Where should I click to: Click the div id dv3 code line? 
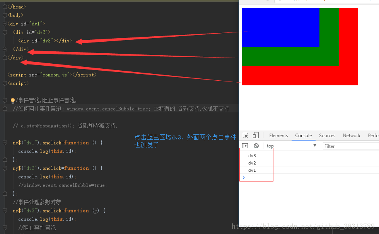coord(45,41)
